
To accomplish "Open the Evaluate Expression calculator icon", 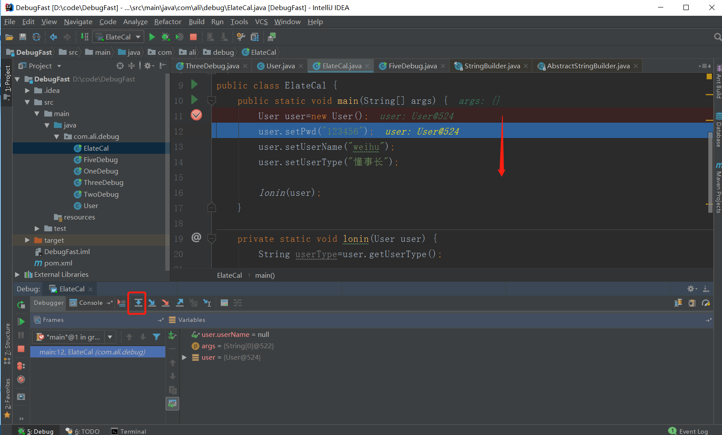I will point(224,303).
